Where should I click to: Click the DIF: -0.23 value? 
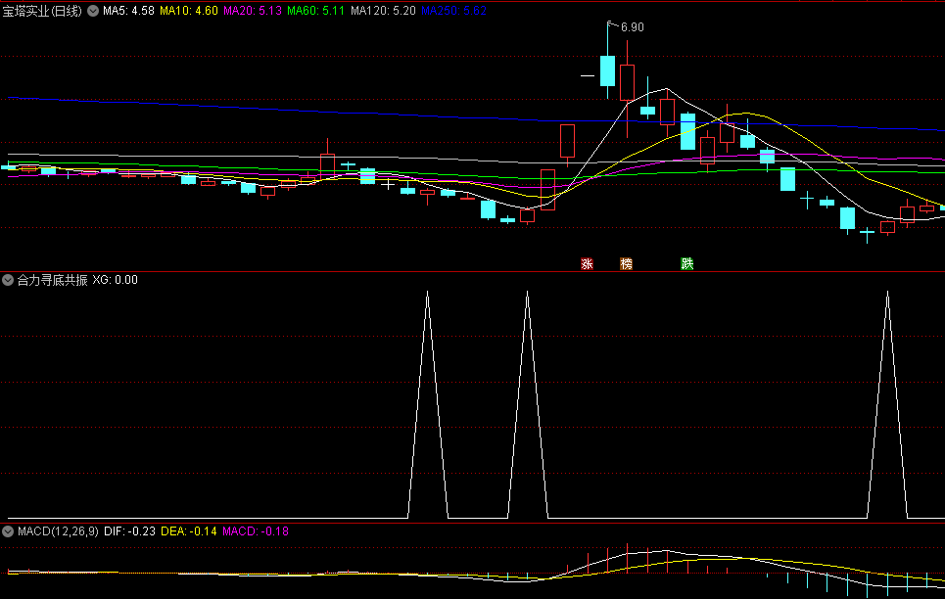(129, 530)
